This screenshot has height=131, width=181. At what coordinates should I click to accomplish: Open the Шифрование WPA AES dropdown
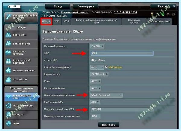pyautogui.click(x=95, y=102)
